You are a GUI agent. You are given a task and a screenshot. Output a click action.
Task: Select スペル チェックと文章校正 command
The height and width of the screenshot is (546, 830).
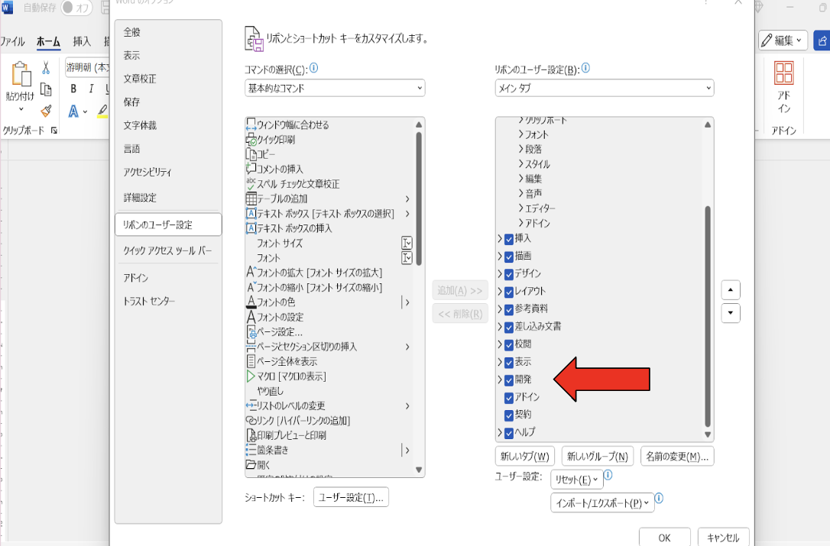point(293,184)
